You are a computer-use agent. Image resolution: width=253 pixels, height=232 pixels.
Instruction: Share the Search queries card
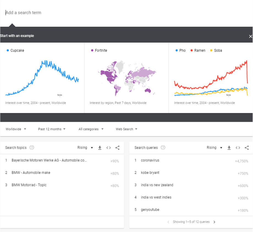click(x=247, y=148)
